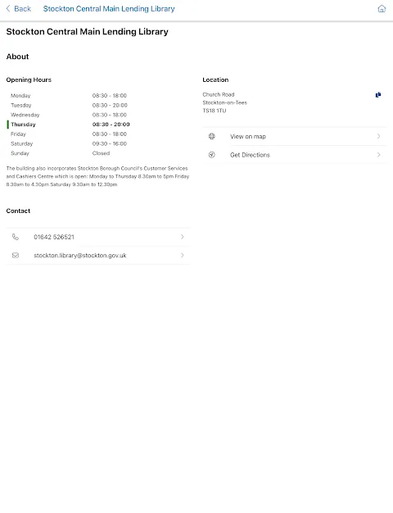Tap the Home icon in header
Screen dimensions: 393x513
[382, 8]
